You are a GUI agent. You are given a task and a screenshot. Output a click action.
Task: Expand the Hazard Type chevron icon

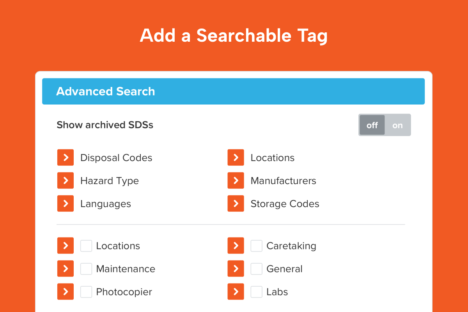tap(66, 181)
